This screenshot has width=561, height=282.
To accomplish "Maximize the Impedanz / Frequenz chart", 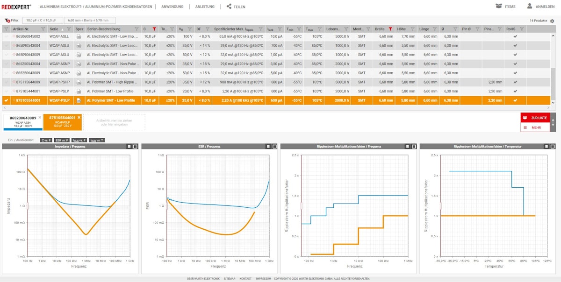I will (135, 147).
